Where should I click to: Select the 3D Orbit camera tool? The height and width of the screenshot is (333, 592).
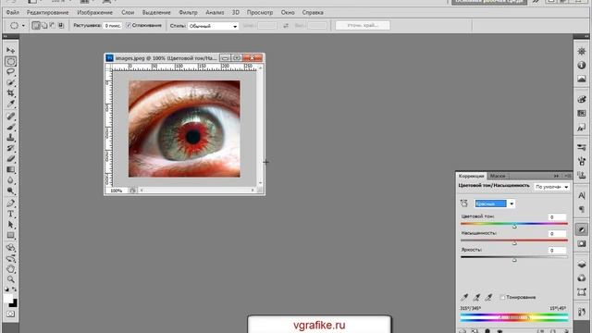(x=10, y=259)
